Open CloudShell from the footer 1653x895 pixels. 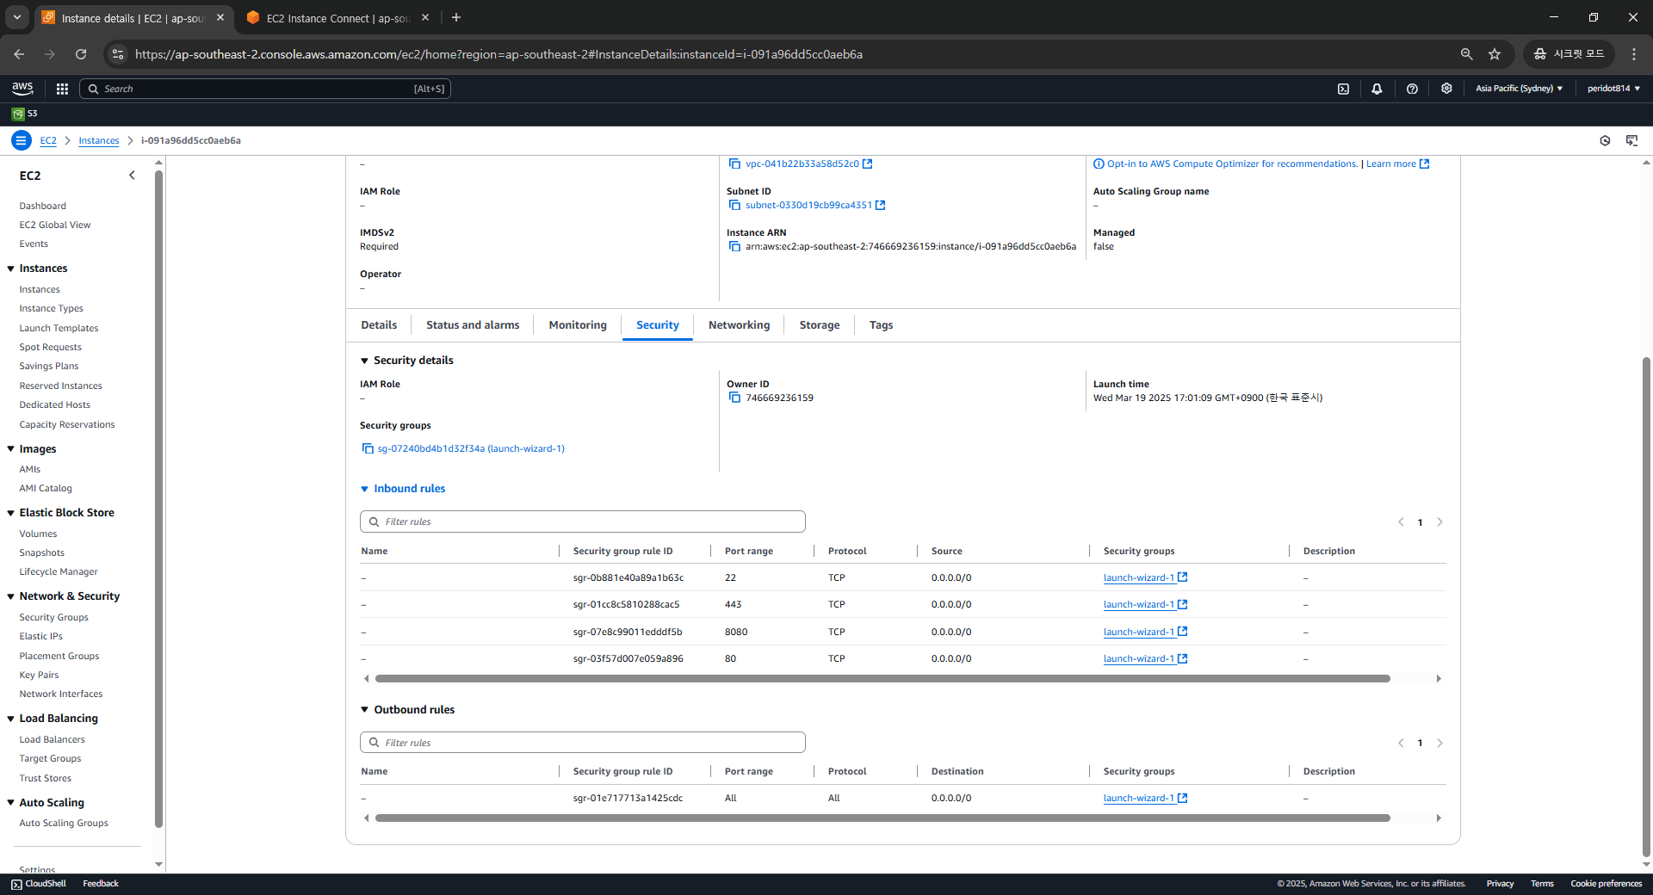click(39, 884)
